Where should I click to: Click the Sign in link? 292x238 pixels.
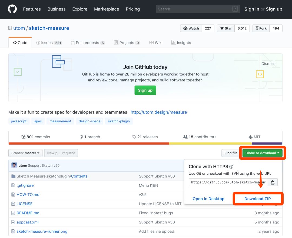(x=252, y=9)
